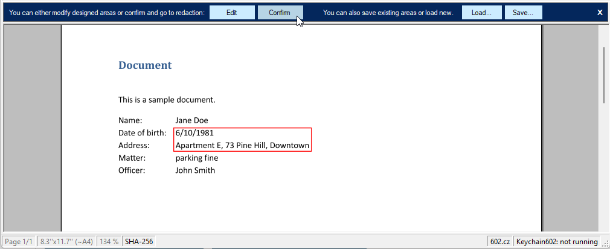This screenshot has height=249, width=610.
Task: Click the text 'parking fine'
Action: point(196,158)
